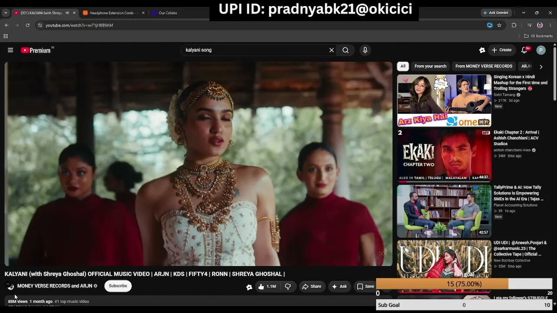Open the TallyPrime & AI video thumbnail
This screenshot has height=313, width=557.
(x=444, y=211)
